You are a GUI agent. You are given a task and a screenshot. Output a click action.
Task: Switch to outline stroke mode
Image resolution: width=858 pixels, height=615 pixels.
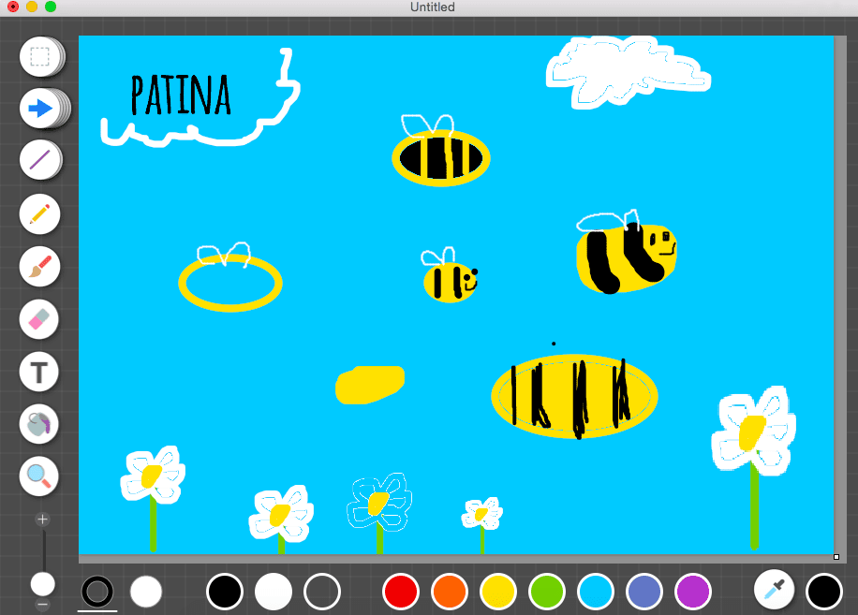pos(97,591)
